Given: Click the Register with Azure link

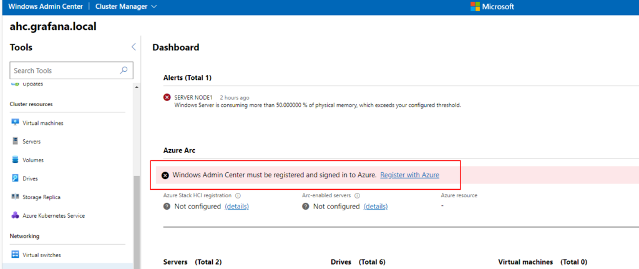Looking at the screenshot, I should coord(409,175).
